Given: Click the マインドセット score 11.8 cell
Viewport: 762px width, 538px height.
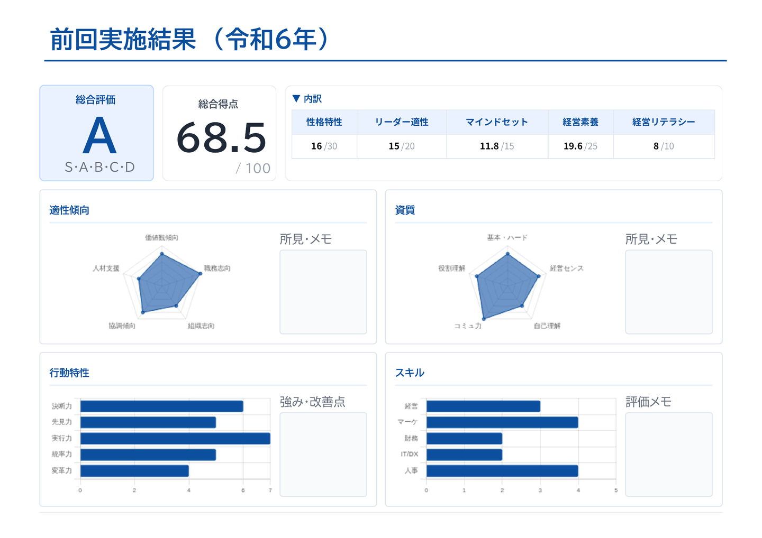Looking at the screenshot, I should (496, 146).
